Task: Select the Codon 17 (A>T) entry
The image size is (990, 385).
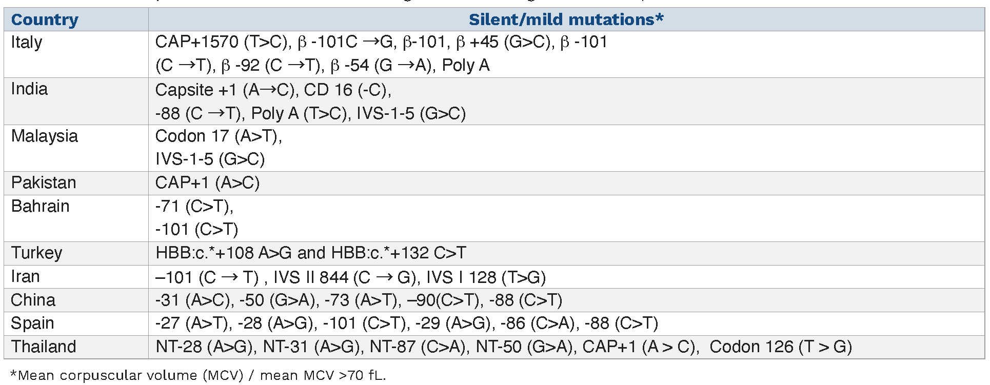Action: [219, 136]
